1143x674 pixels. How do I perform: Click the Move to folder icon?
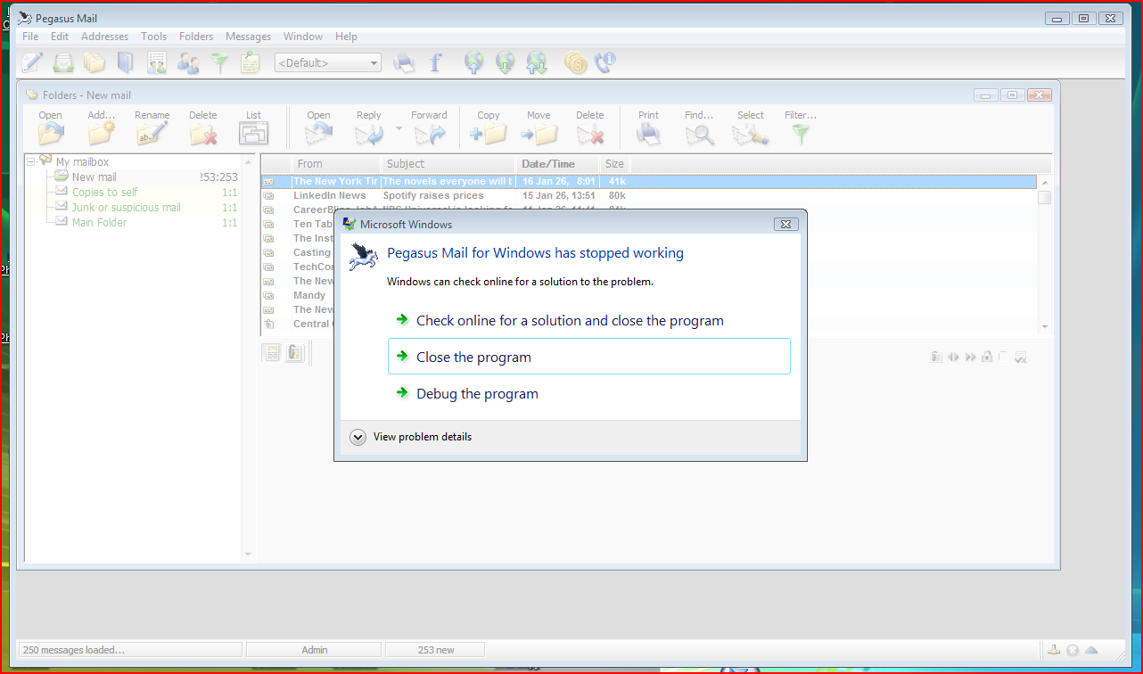(x=539, y=134)
